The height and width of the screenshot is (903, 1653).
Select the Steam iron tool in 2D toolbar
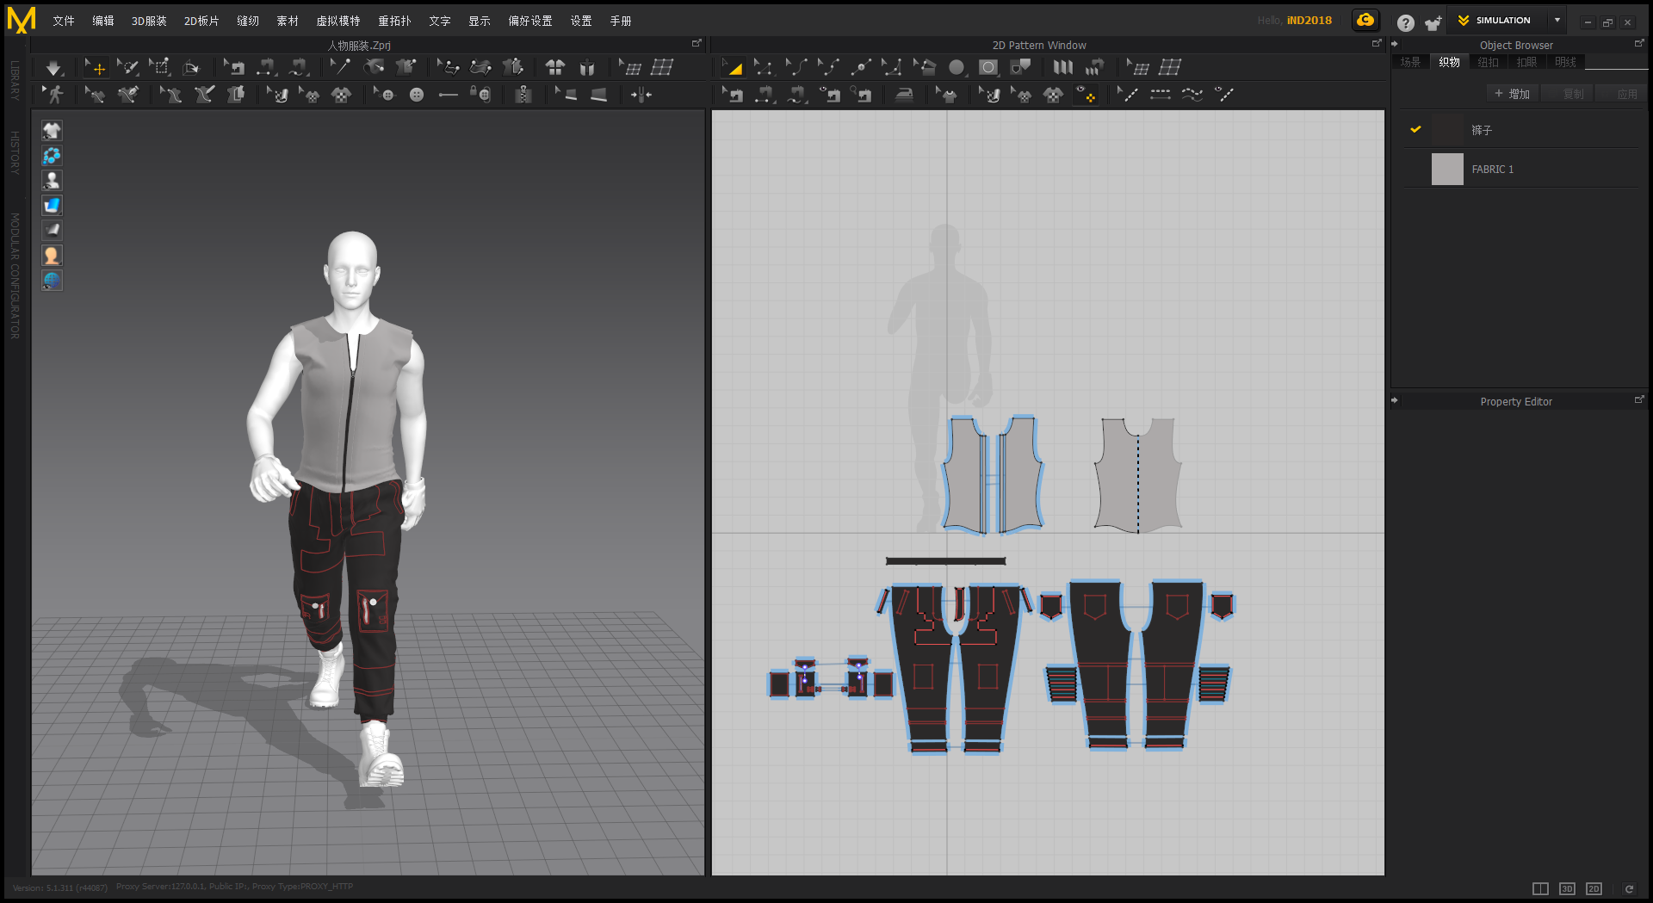(x=904, y=95)
